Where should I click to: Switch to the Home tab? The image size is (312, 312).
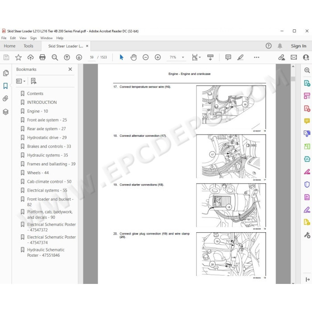point(9,46)
